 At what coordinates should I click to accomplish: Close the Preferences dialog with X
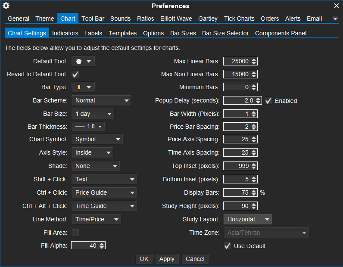[x=337, y=6]
